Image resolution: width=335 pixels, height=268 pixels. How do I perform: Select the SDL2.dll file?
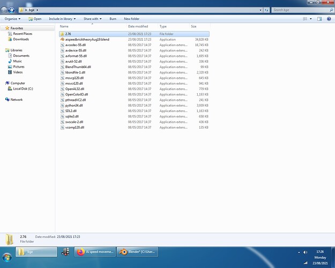click(134, 111)
